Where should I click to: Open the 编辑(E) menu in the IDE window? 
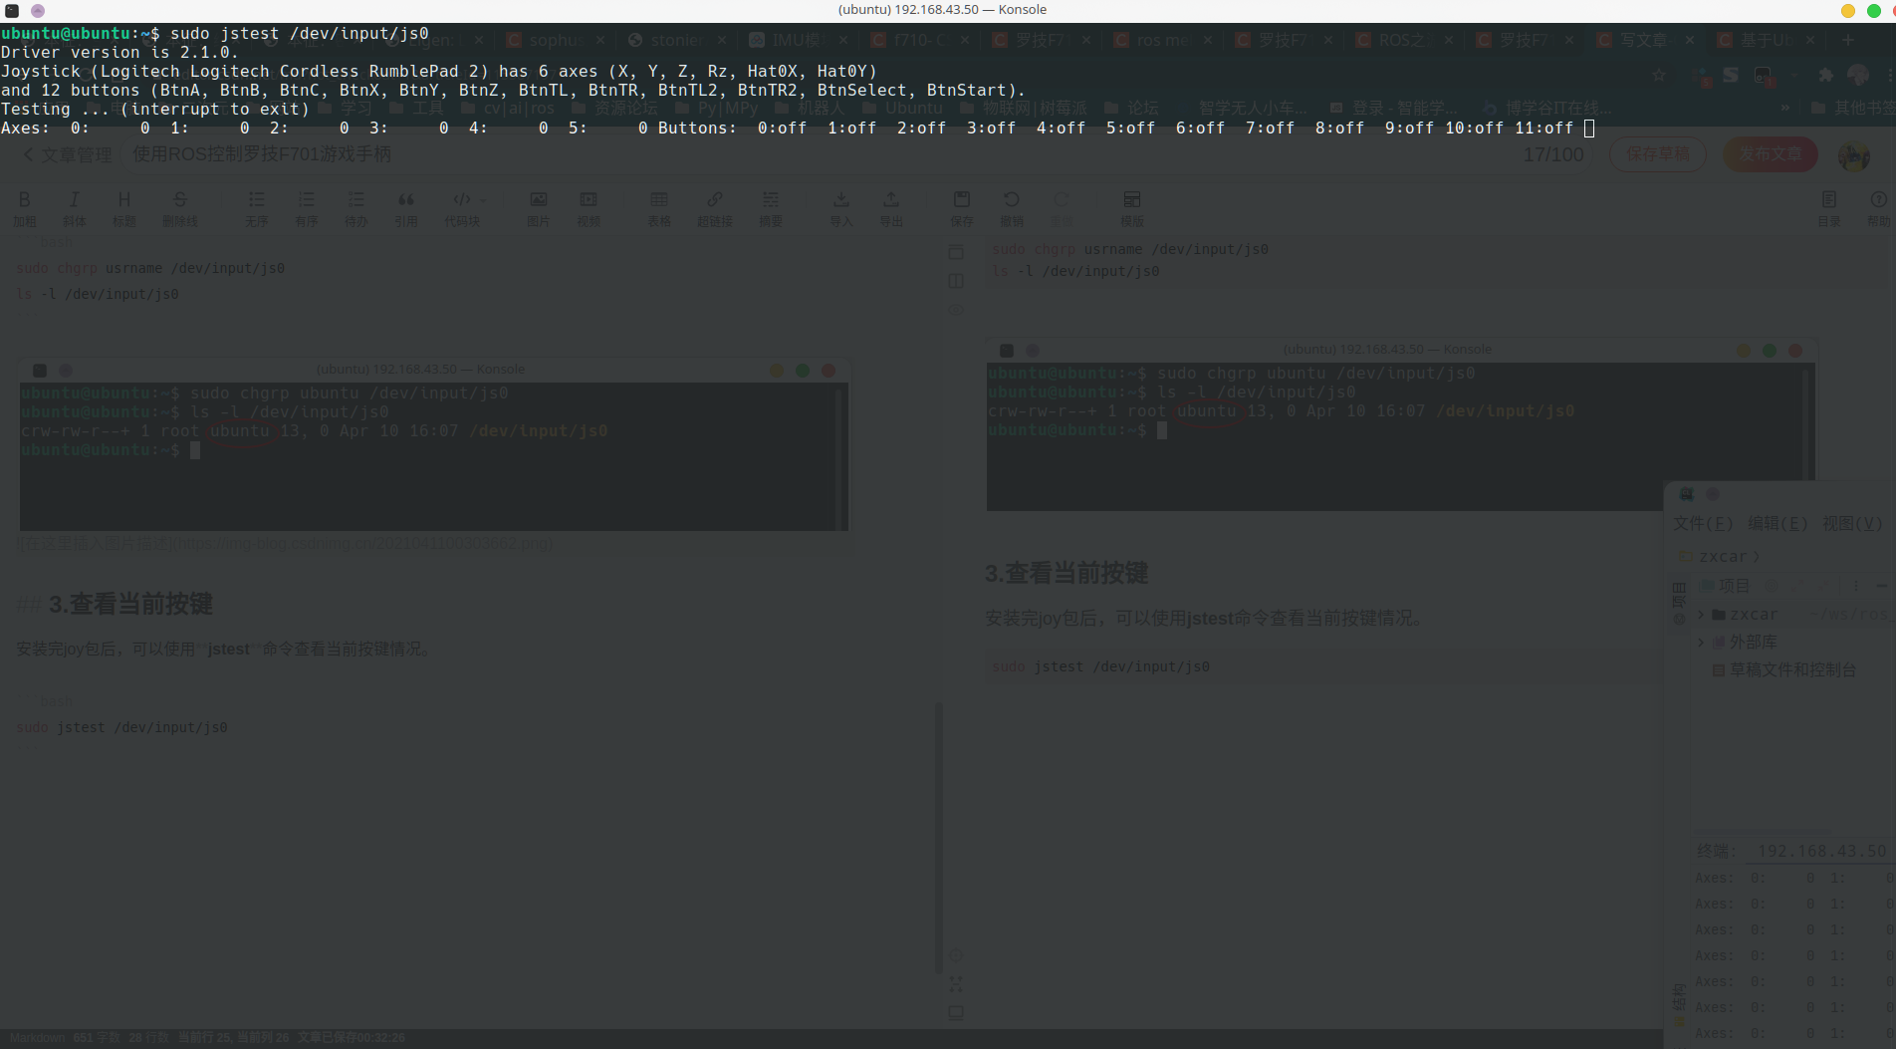(1777, 523)
